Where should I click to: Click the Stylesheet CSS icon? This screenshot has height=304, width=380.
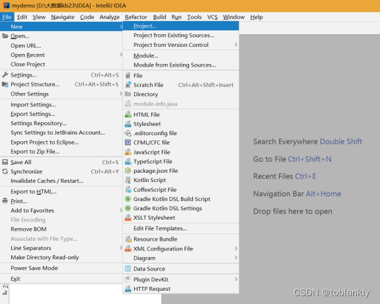pos(128,124)
